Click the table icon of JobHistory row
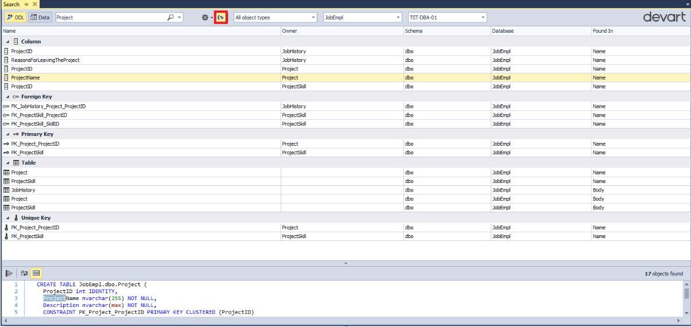This screenshot has width=691, height=327. click(x=6, y=189)
